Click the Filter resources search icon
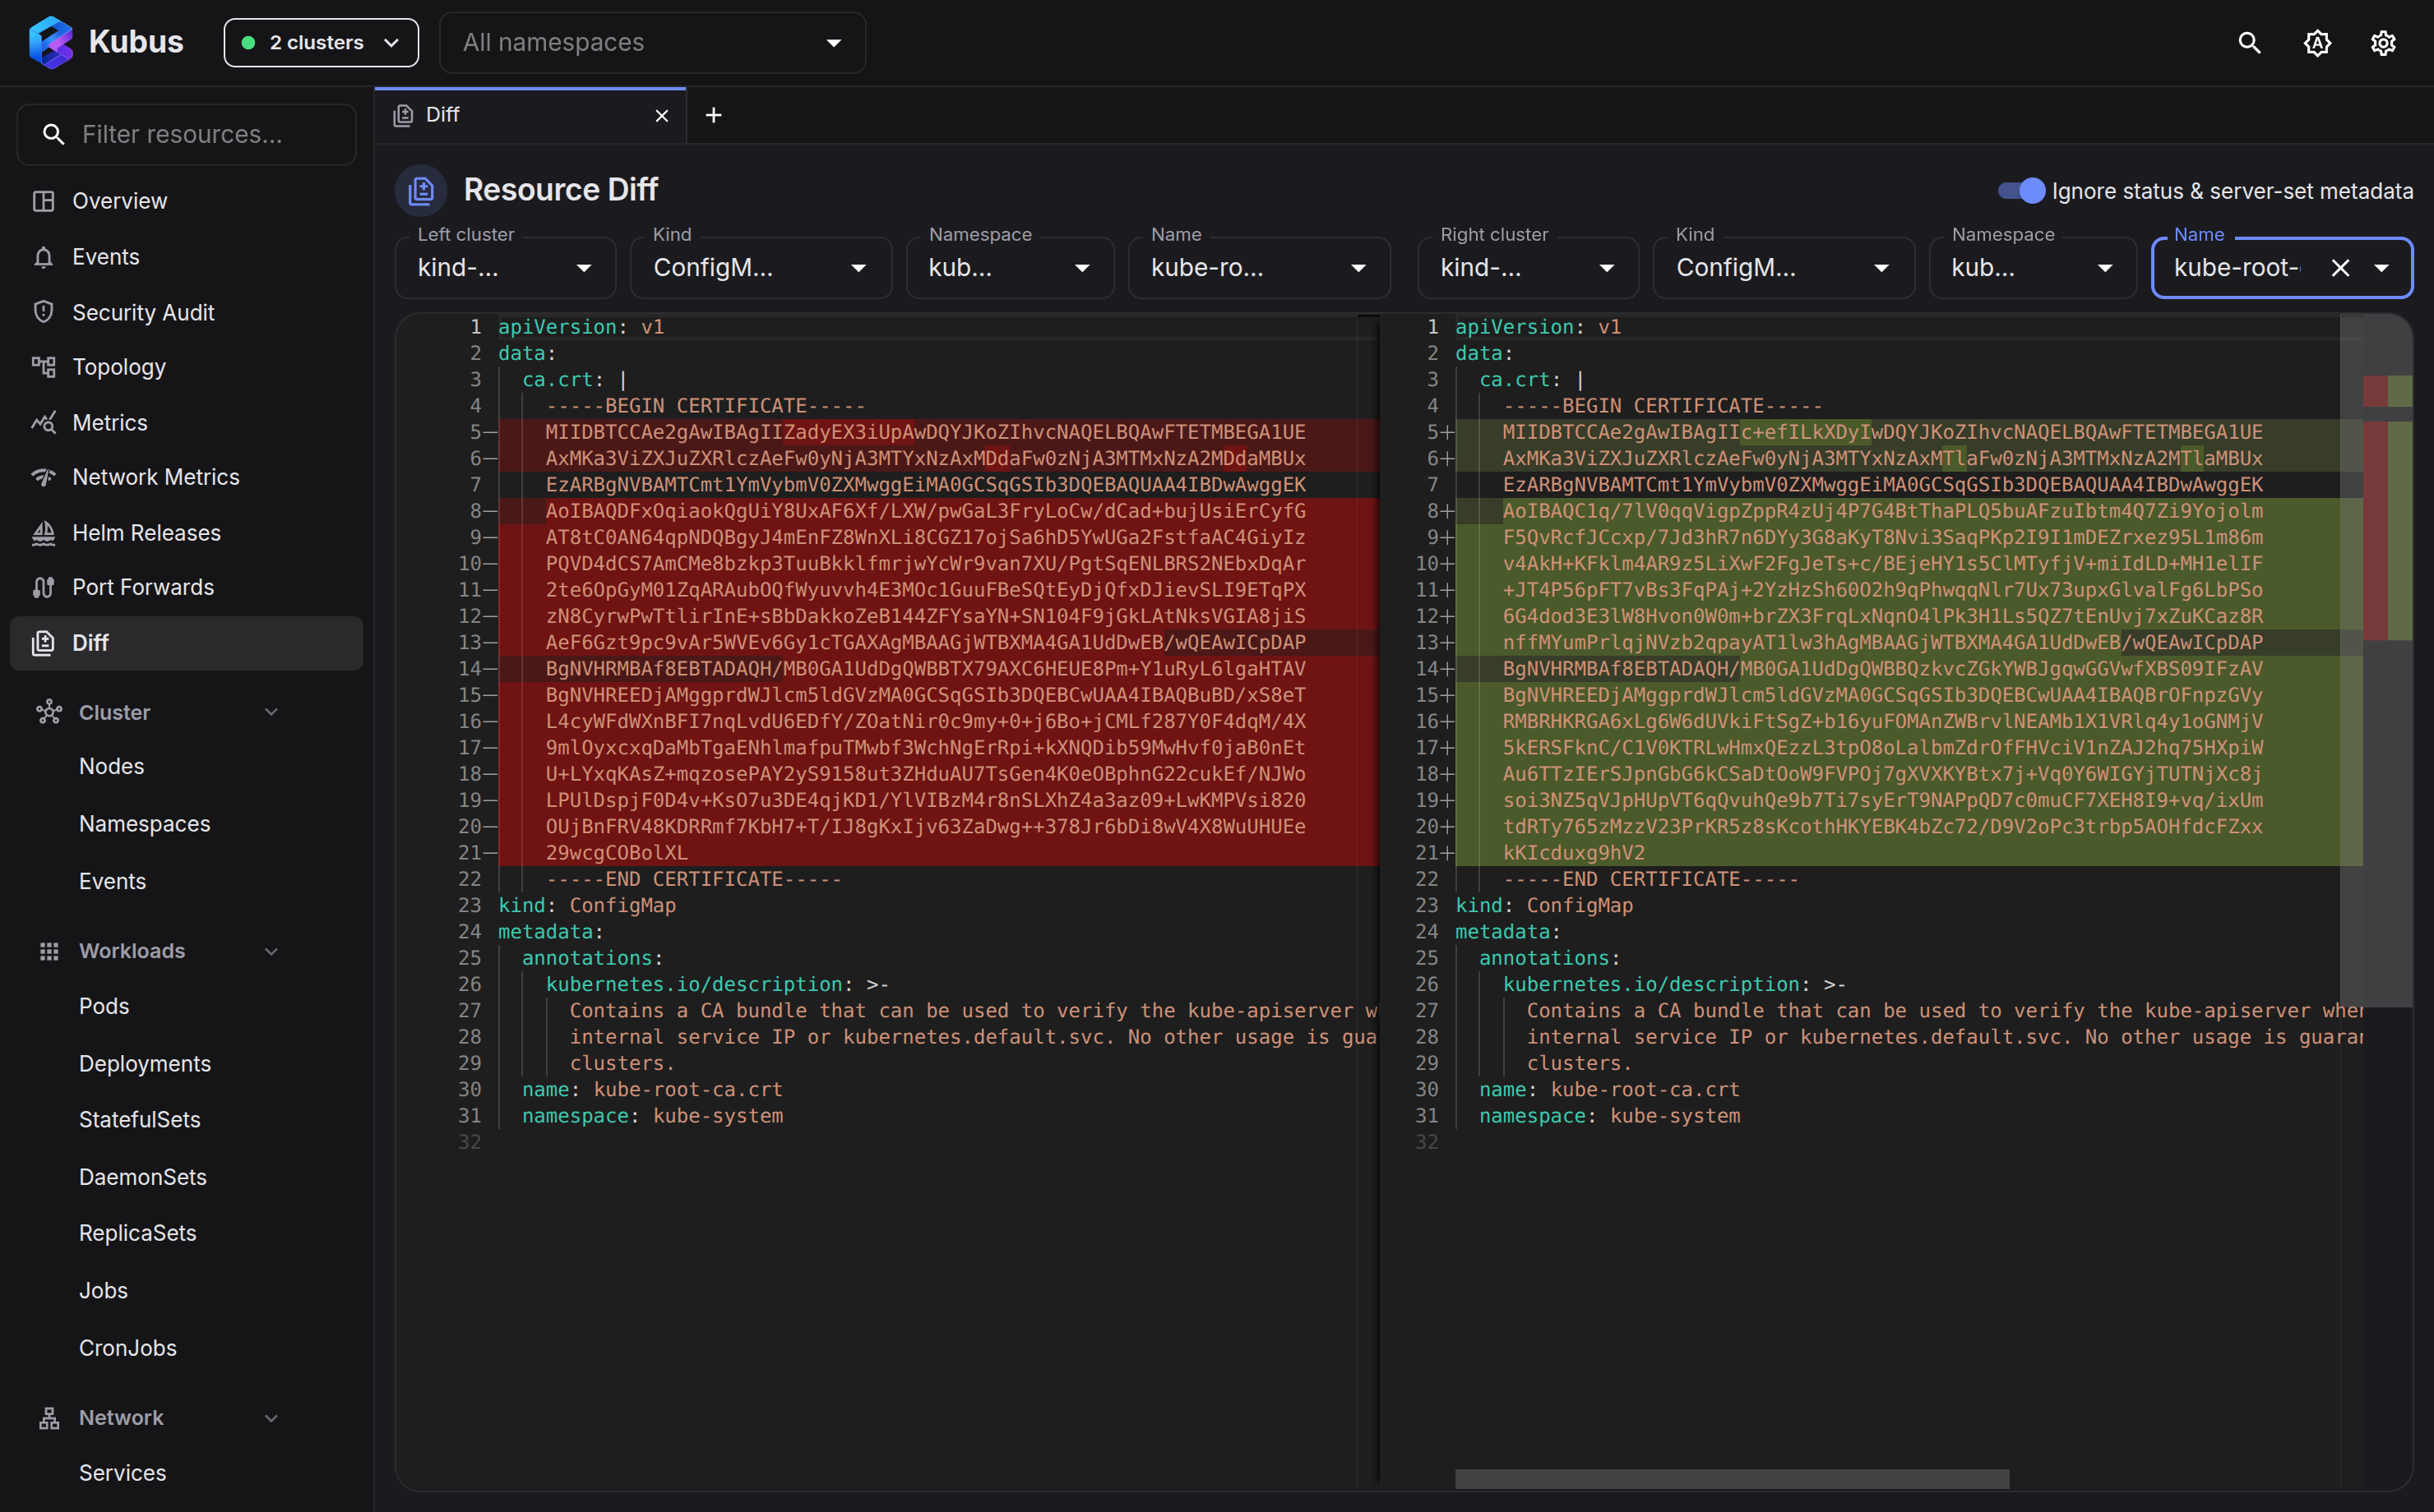2434x1512 pixels. pos(54,134)
